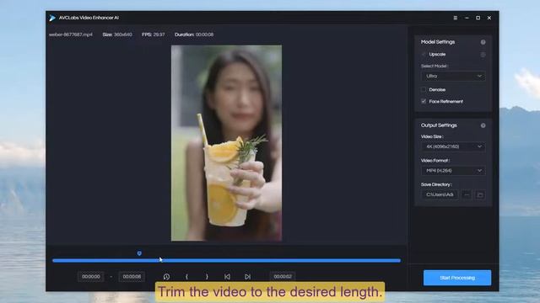Screen dimensions: 540x303
Task: Toggle the Upscale option
Action: (424, 54)
